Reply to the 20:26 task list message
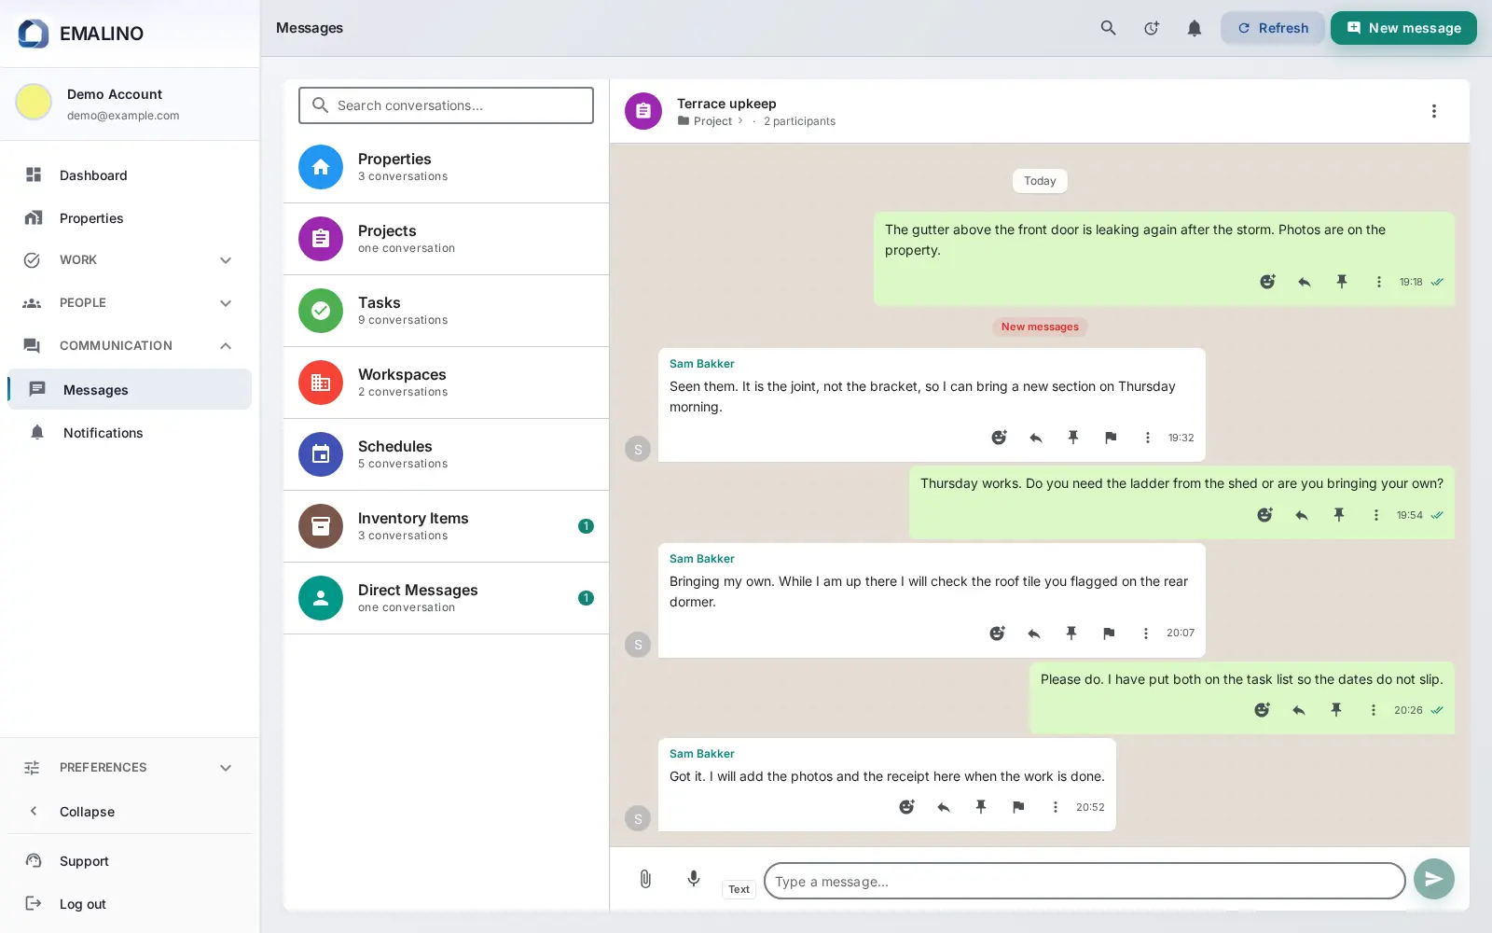The height and width of the screenshot is (933, 1492). (1299, 710)
